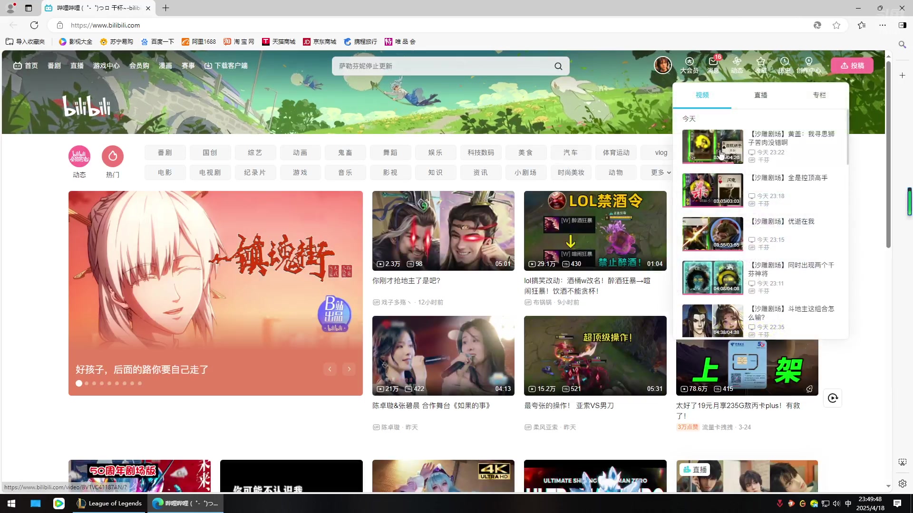The height and width of the screenshot is (513, 913).
Task: Click the first carousel dot indicator
Action: (79, 383)
